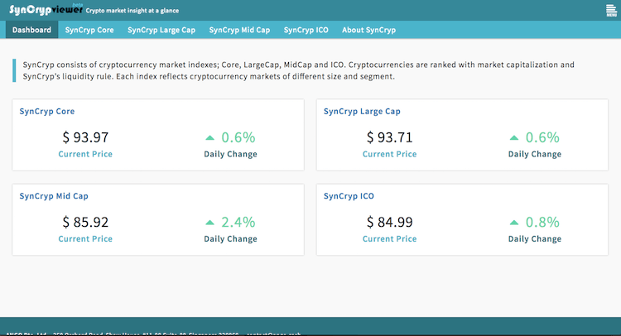Click the 'Crypto market insight at a glance' tagline
The width and height of the screenshot is (621, 336).
(x=132, y=11)
